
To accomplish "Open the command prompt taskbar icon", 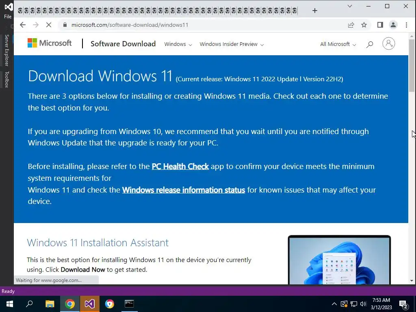I will point(129,304).
